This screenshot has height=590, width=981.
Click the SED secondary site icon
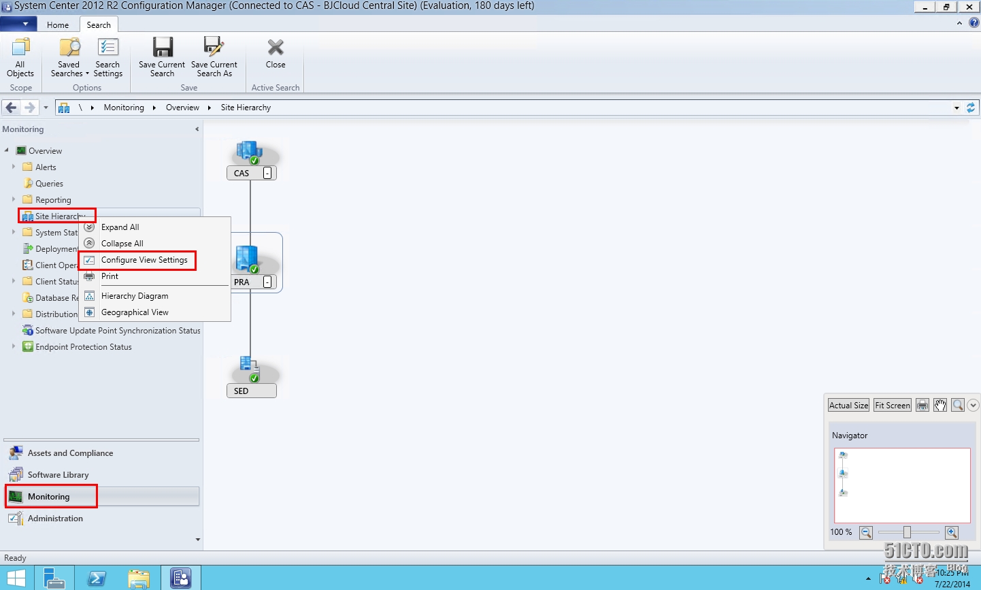pos(250,370)
